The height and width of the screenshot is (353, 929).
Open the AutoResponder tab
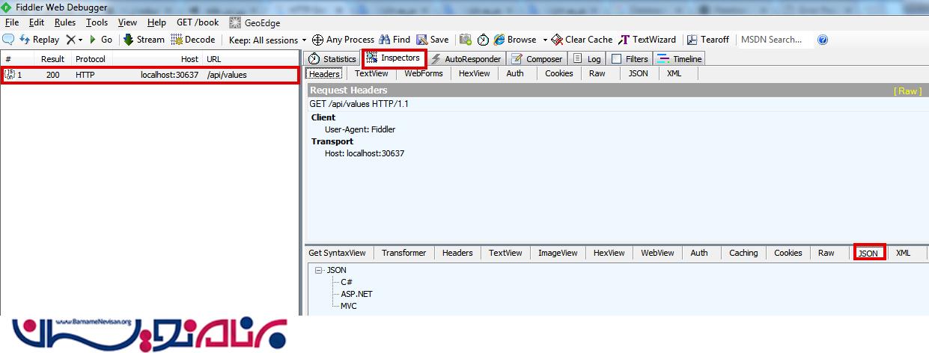(466, 59)
